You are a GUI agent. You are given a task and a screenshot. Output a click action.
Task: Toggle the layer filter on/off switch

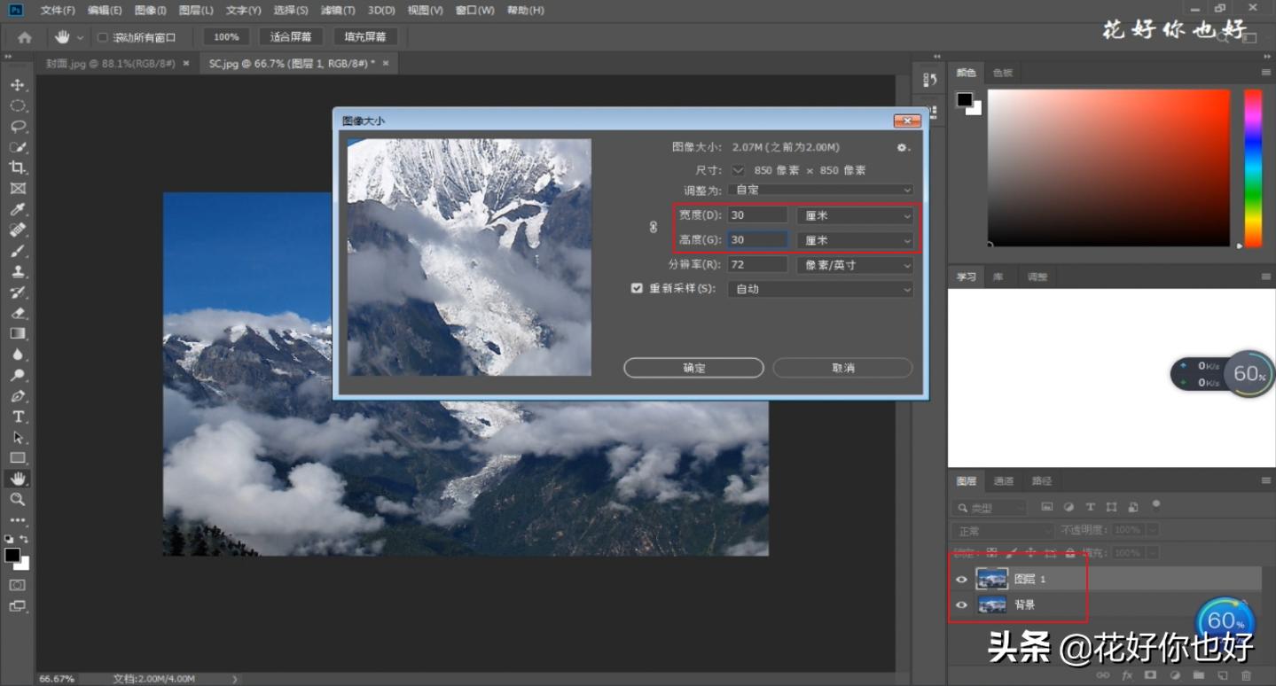1156,504
